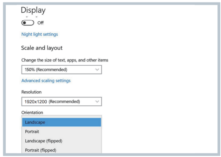Open the 1920x1200 resolution dropdown

pos(61,102)
